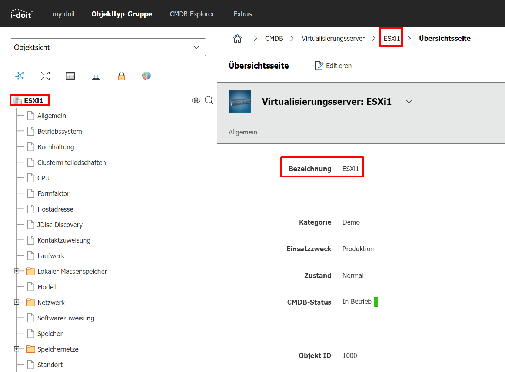Screen dimensions: 505x372
Task: Open the calendar table icon in sidebar
Action: click(x=70, y=76)
